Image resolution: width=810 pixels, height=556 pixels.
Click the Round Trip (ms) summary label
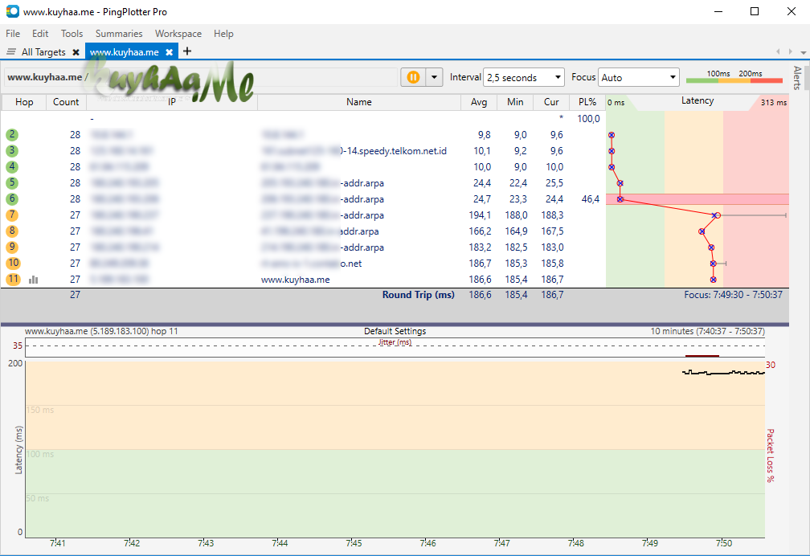pos(419,295)
